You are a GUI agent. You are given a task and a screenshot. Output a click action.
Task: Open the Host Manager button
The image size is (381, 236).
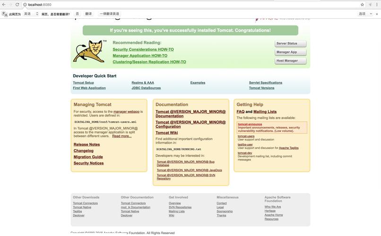tap(290, 60)
